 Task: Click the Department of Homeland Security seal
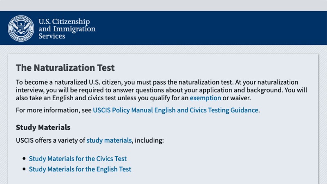point(21,28)
